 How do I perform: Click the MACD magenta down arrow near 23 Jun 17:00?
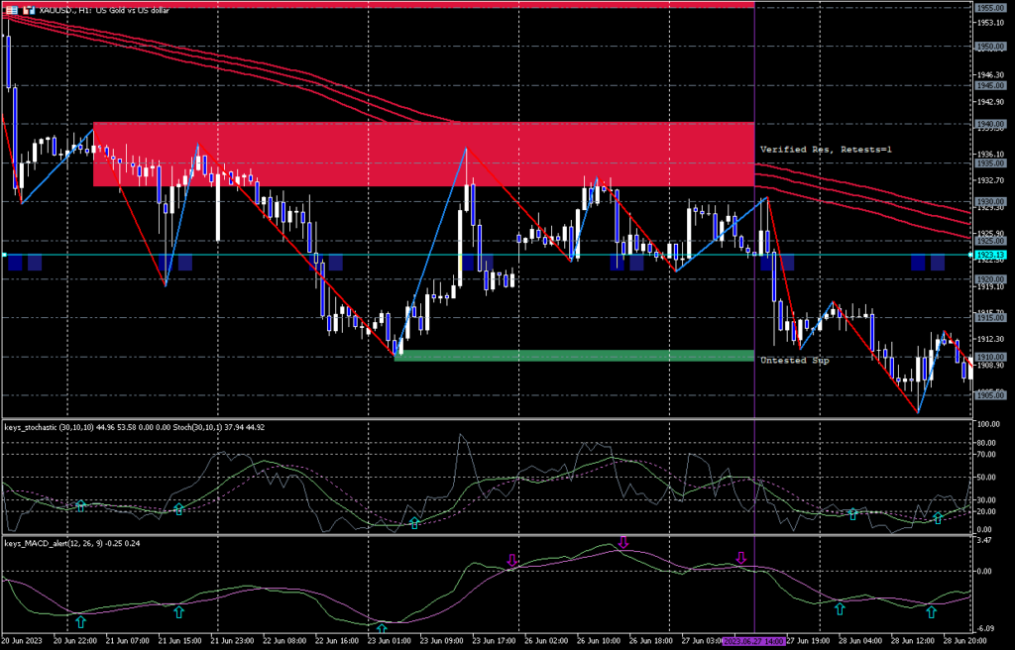512,560
